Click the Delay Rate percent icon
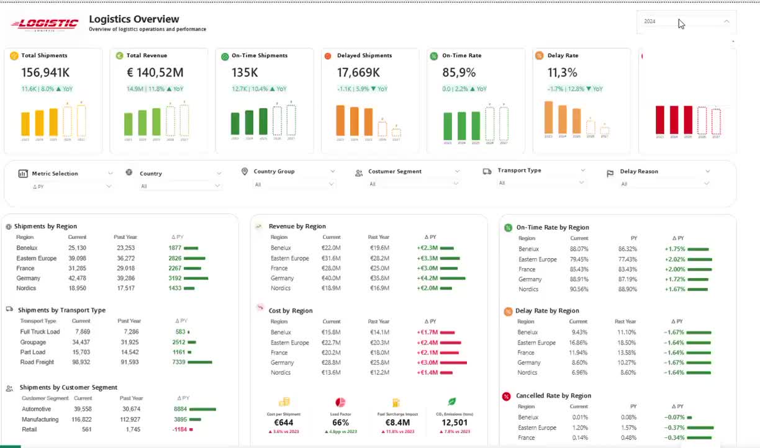This screenshot has width=760, height=448. 539,56
